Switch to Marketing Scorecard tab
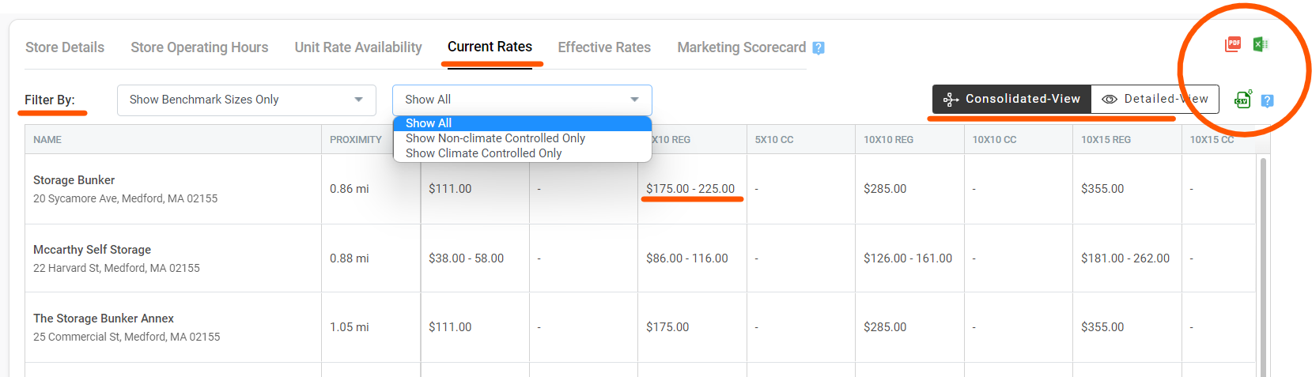 [x=741, y=47]
